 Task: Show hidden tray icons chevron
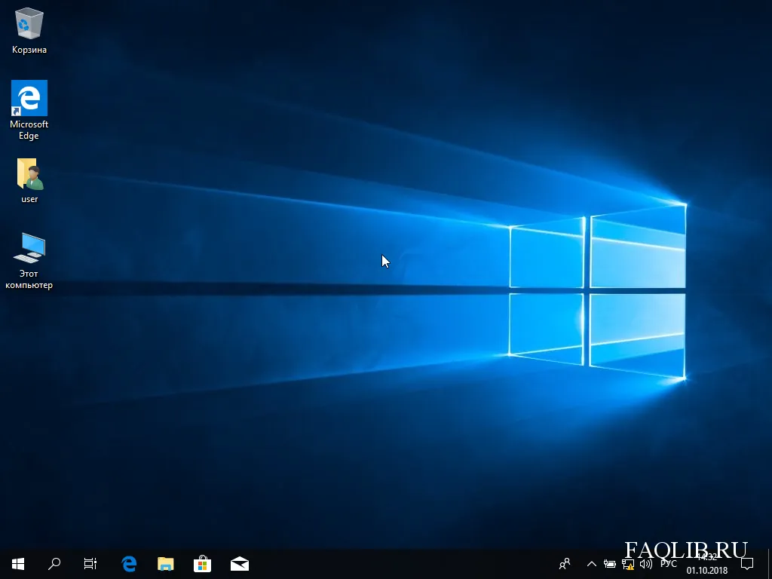coord(592,564)
